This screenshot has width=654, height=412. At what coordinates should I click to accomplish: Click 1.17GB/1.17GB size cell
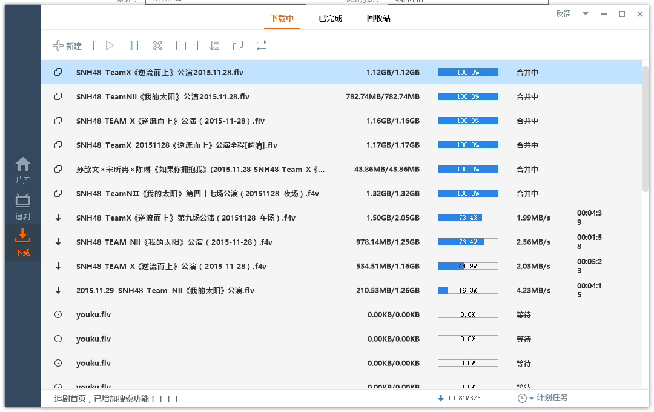tap(393, 145)
